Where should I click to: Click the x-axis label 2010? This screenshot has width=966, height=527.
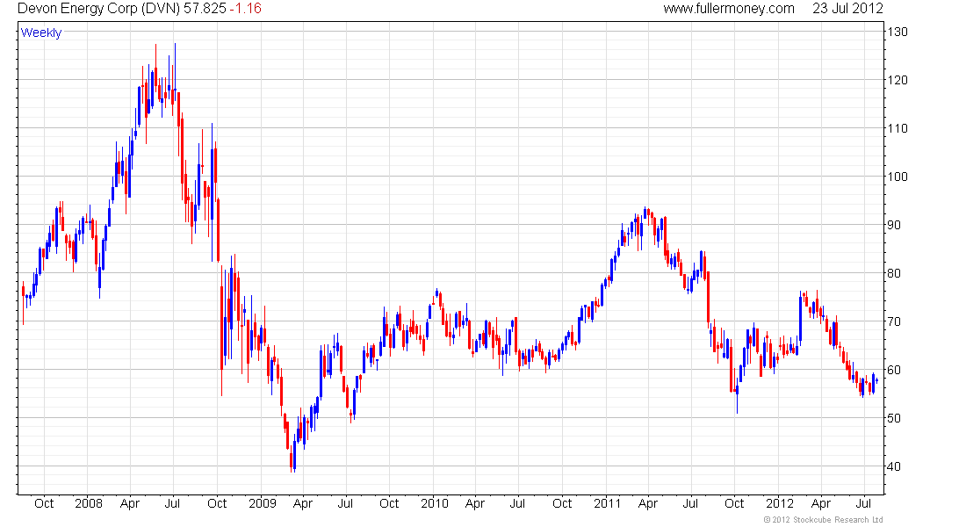point(435,503)
